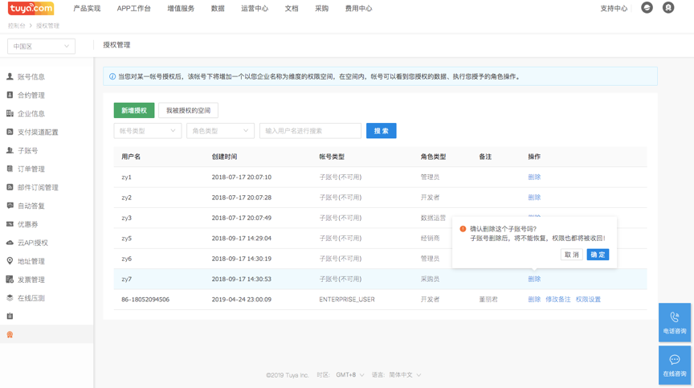
Task: Click the creation time 2018-09-17 14:30:53
Action: (x=241, y=279)
